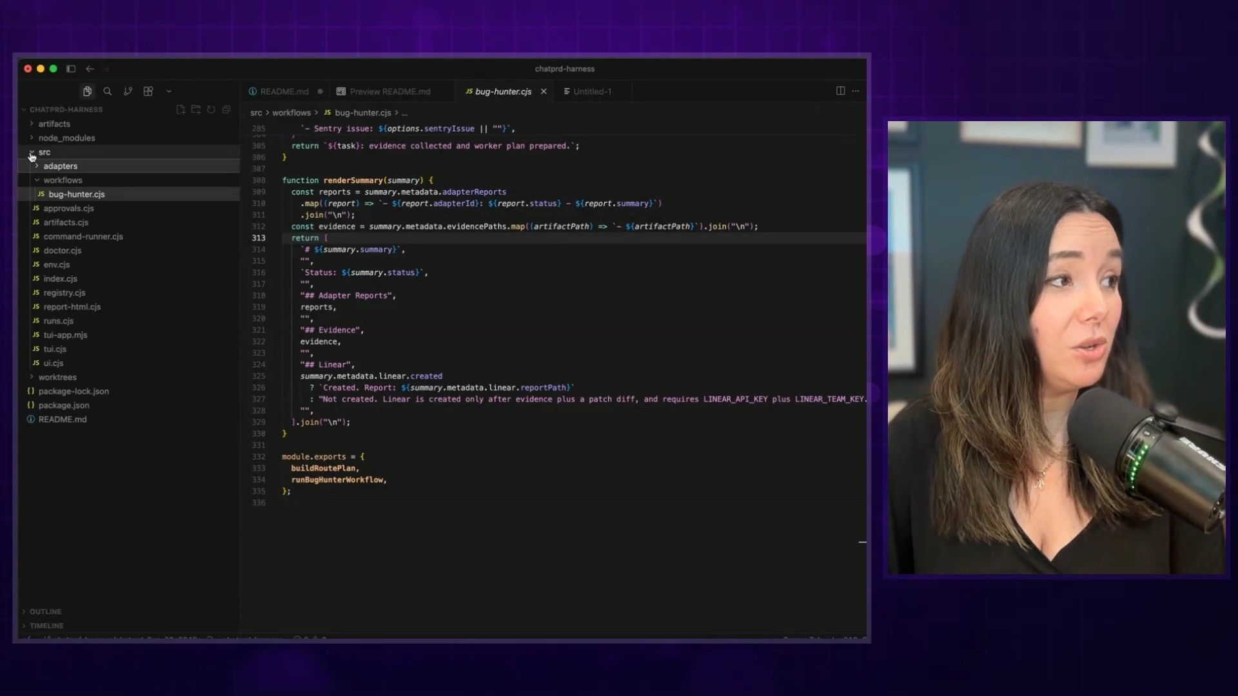This screenshot has width=1238, height=696.
Task: Click the src breadcrumb segment
Action: pos(256,113)
